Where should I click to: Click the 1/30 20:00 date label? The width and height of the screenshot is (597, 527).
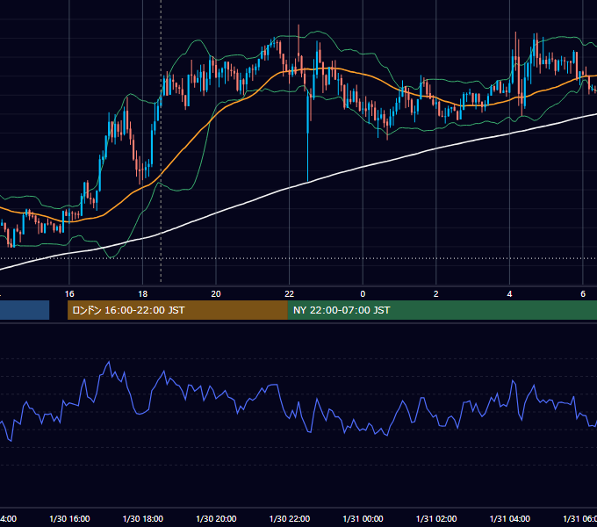coord(216,519)
